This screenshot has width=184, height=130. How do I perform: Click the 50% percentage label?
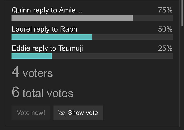click(165, 29)
